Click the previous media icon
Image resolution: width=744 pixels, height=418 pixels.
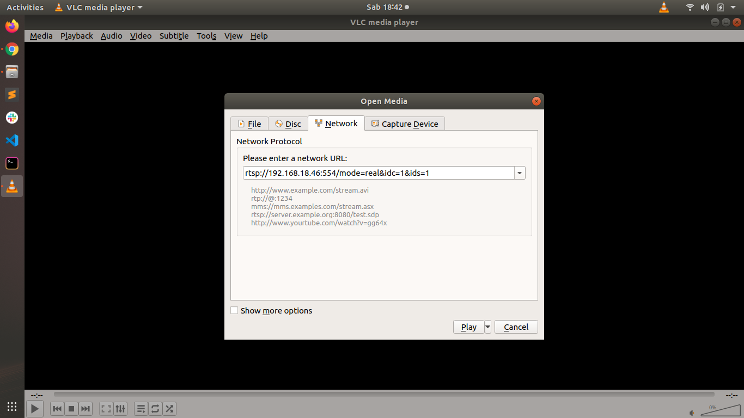tap(57, 408)
